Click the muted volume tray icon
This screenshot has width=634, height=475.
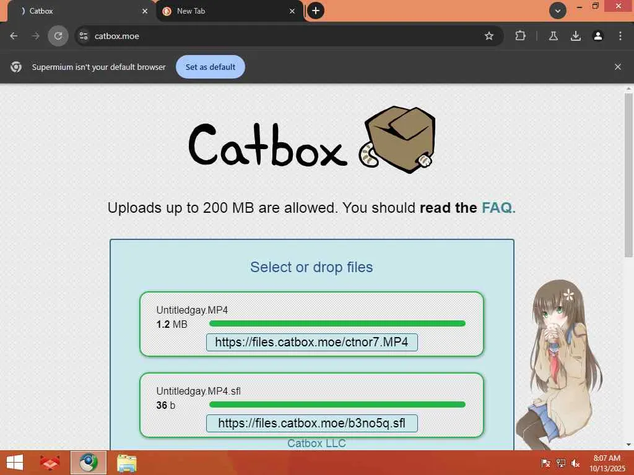pos(575,463)
